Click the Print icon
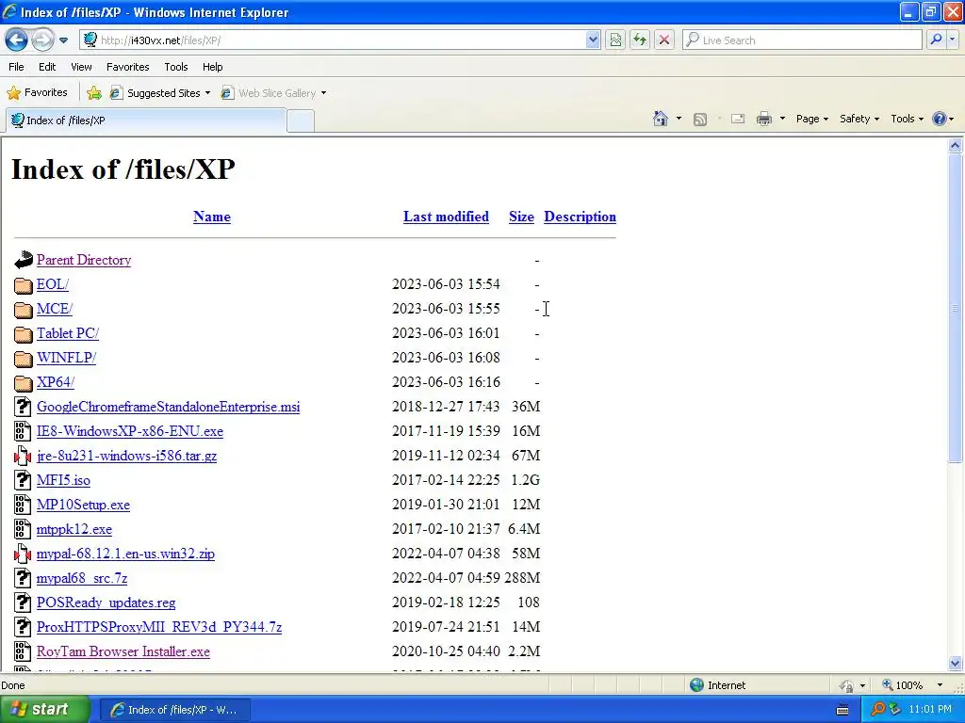The image size is (965, 723). tap(763, 119)
